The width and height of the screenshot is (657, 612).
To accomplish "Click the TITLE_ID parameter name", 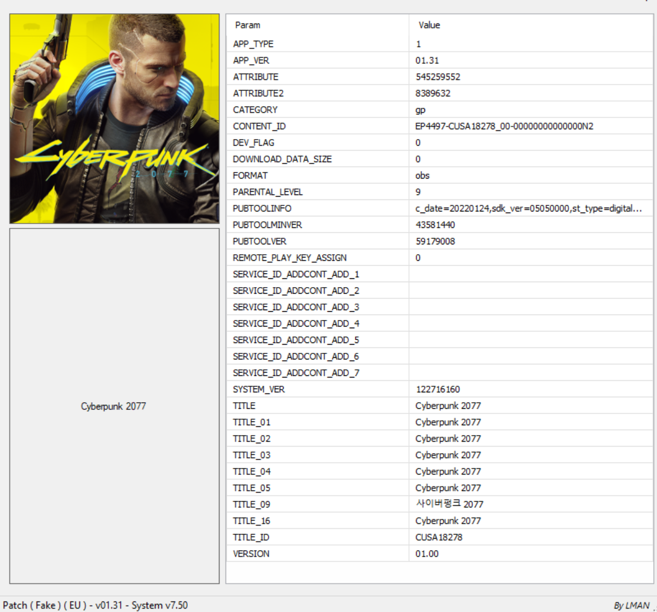I will tap(251, 537).
